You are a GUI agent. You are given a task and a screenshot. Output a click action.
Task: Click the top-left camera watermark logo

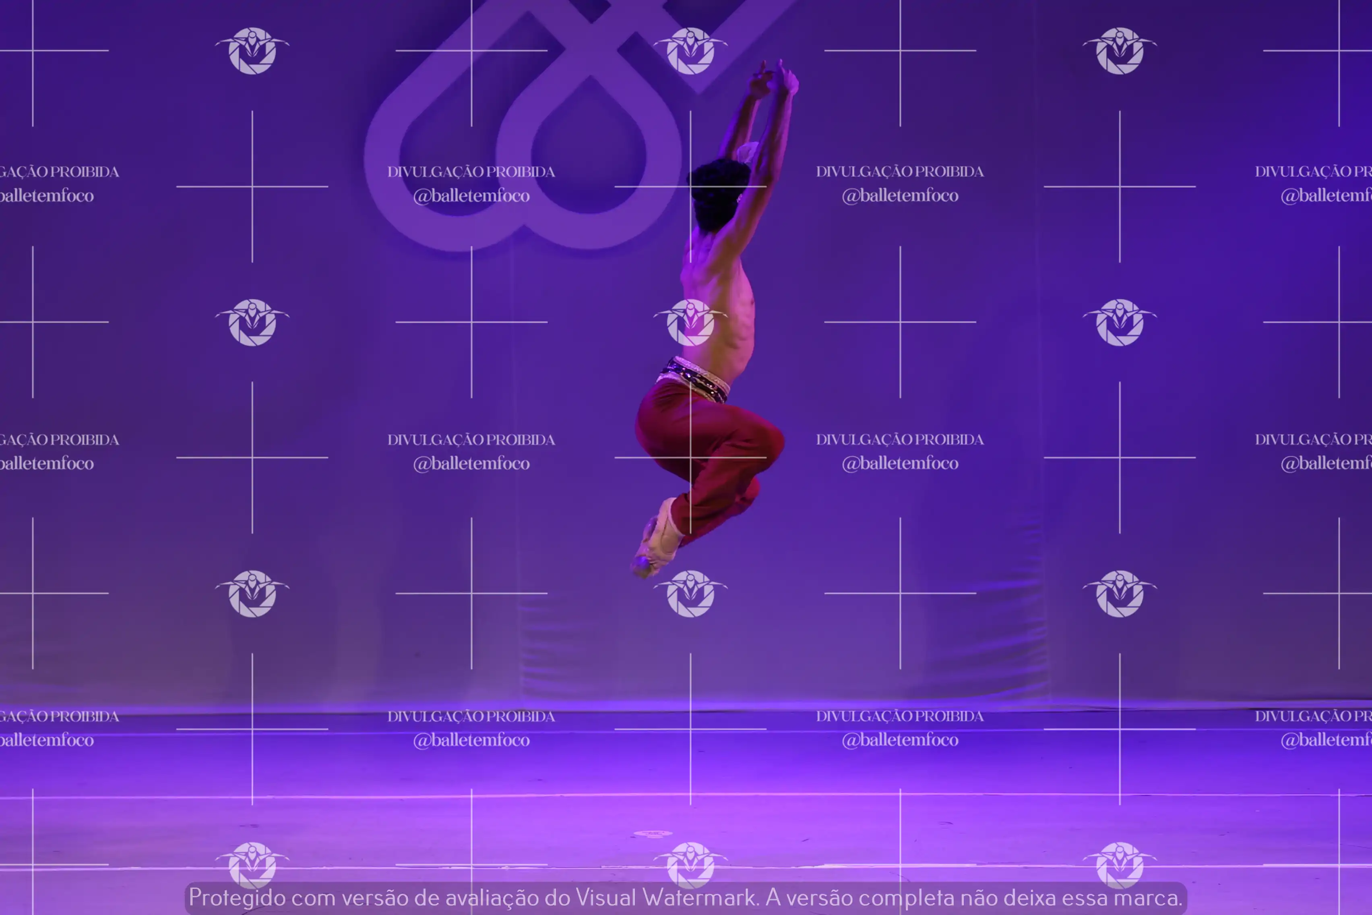click(x=252, y=51)
